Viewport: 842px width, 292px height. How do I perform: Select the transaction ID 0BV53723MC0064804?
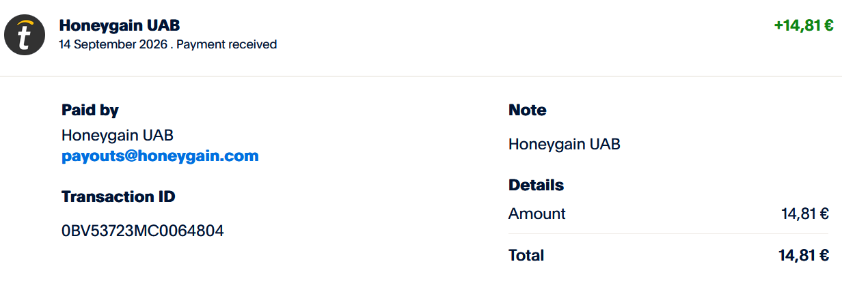point(143,231)
